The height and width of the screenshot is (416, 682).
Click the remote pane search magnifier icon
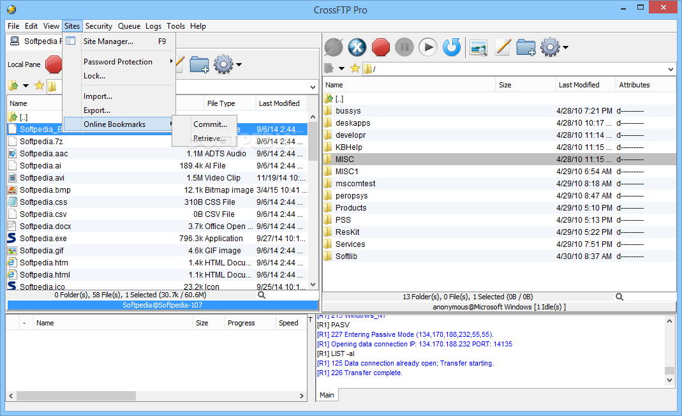point(619,297)
